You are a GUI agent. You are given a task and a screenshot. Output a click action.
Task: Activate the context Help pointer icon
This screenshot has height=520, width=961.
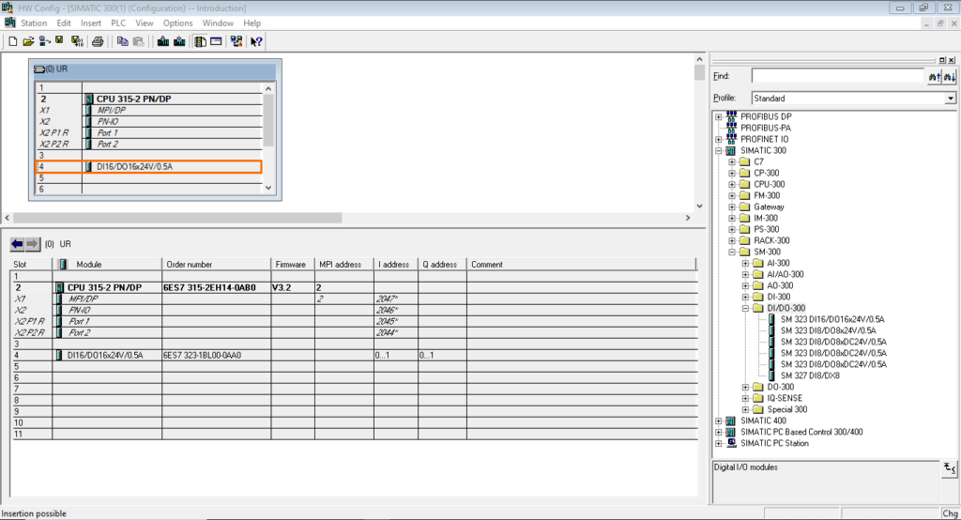[x=256, y=41]
